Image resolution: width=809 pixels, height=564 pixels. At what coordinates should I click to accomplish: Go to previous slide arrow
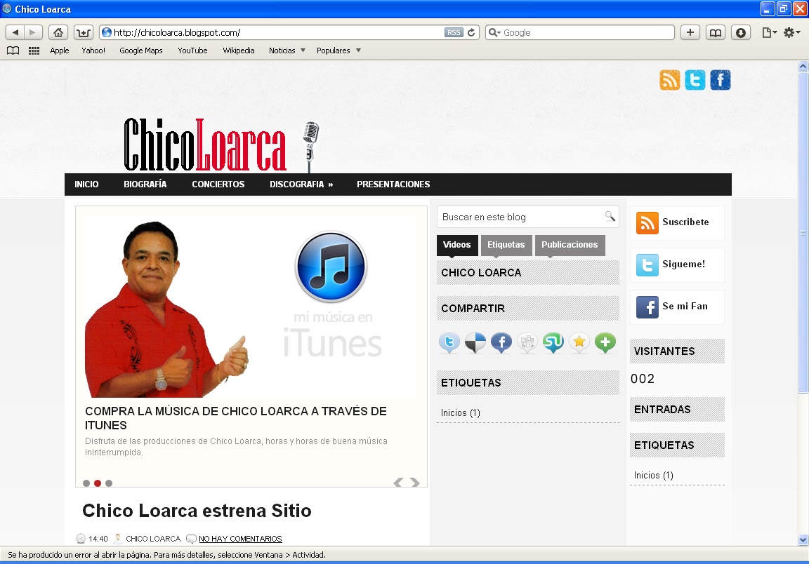[398, 483]
